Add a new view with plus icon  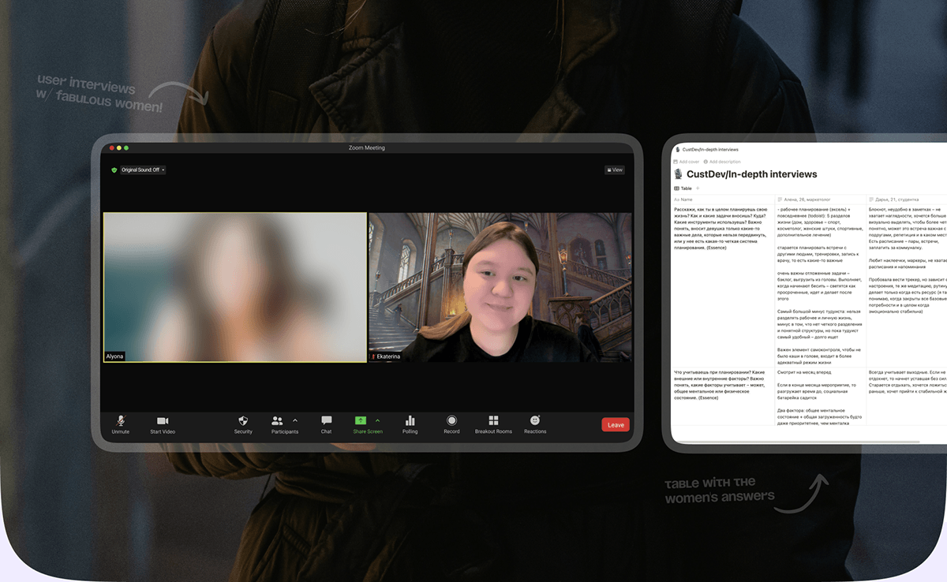pyautogui.click(x=698, y=188)
